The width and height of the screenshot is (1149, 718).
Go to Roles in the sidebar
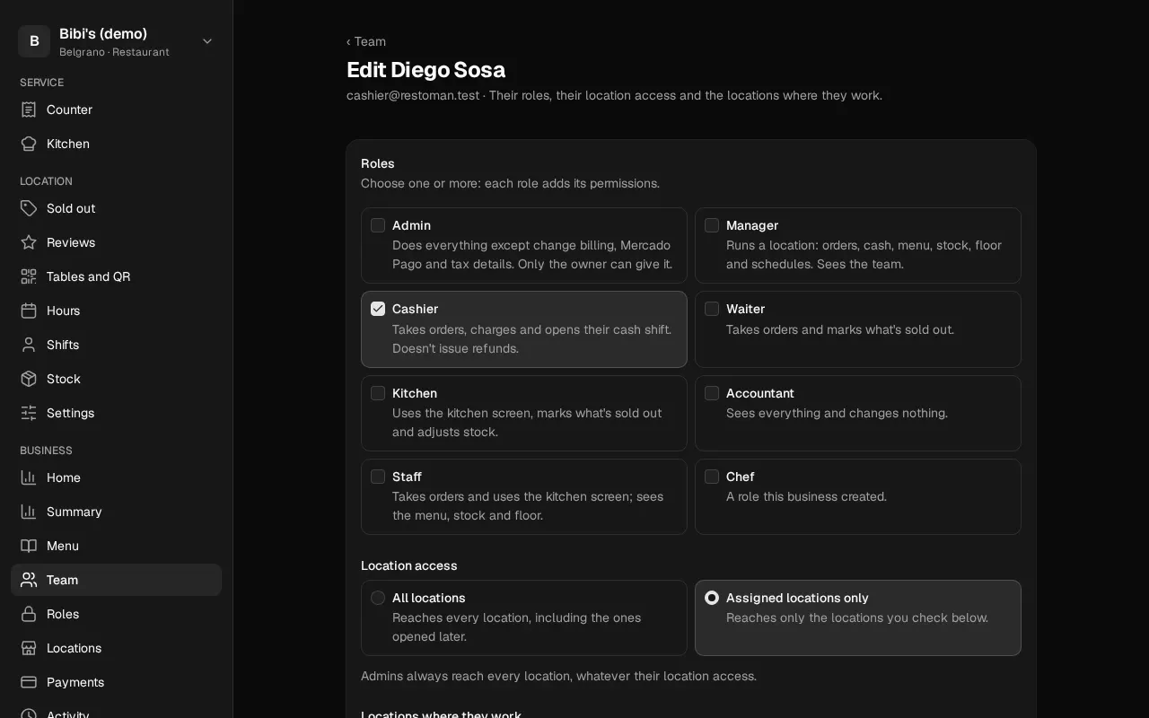click(116, 614)
